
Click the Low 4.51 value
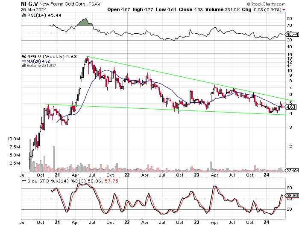[166, 9]
